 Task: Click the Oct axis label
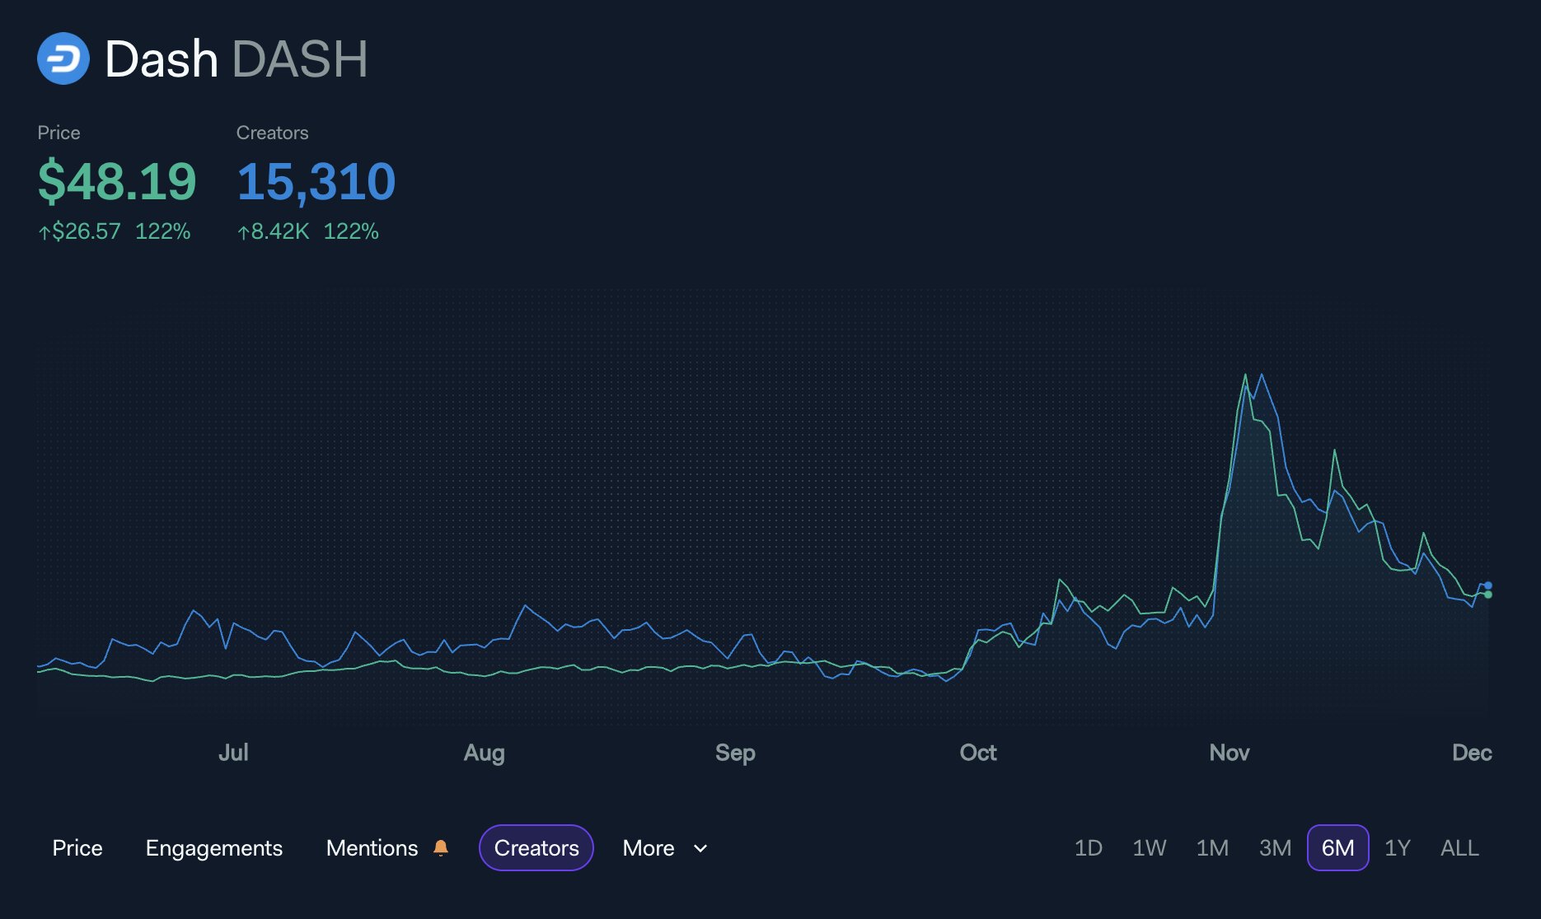pyautogui.click(x=978, y=752)
